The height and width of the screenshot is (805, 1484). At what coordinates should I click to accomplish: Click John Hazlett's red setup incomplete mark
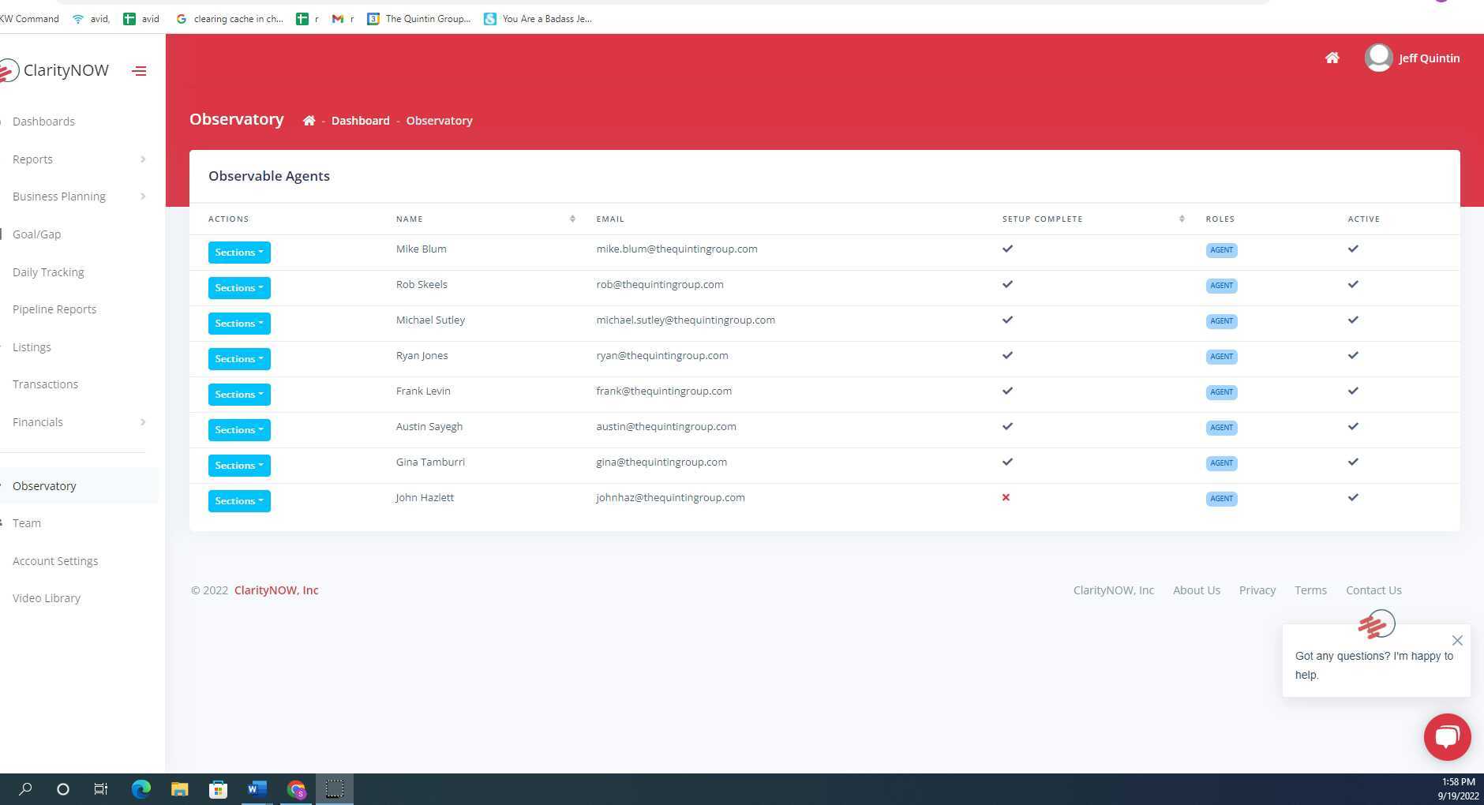point(1006,497)
